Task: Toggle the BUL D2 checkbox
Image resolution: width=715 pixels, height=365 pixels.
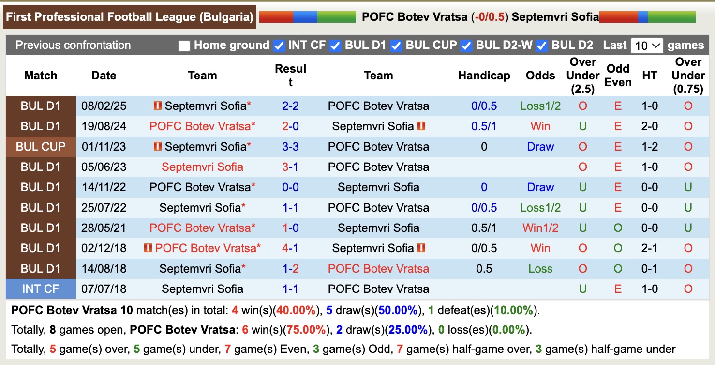Action: coord(542,46)
